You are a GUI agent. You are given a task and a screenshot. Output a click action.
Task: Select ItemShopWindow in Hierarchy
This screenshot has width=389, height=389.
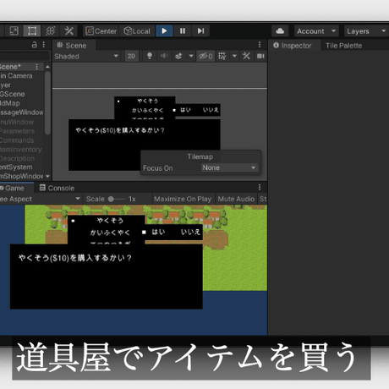(21, 176)
